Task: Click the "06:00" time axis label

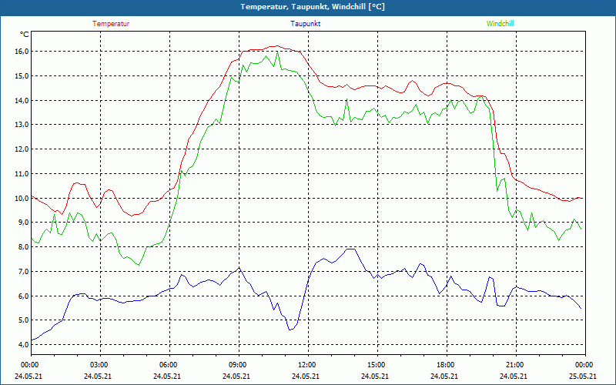Action: click(168, 365)
